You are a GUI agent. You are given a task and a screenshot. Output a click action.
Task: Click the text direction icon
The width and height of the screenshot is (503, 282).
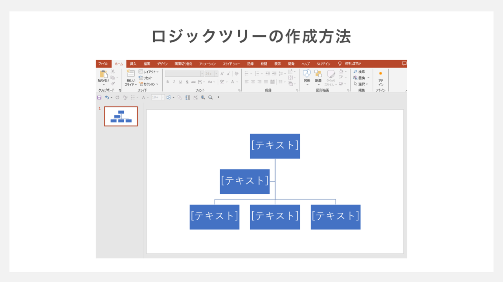291,72
